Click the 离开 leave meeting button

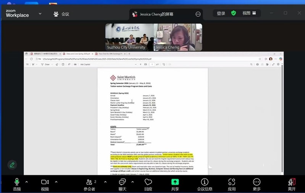click(292, 183)
